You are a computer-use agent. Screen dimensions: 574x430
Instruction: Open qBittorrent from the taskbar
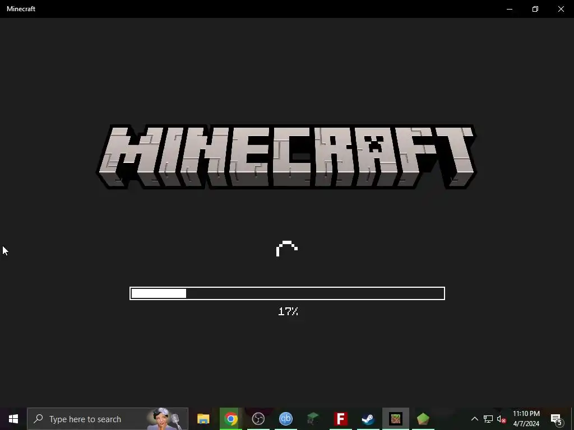[285, 419]
